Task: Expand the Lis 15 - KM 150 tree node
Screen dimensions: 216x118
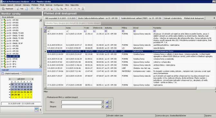Action: 2,56
